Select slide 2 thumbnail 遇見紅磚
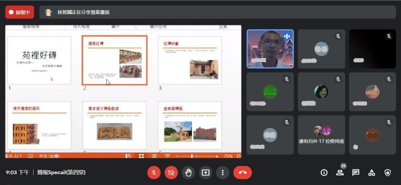 (x=115, y=60)
